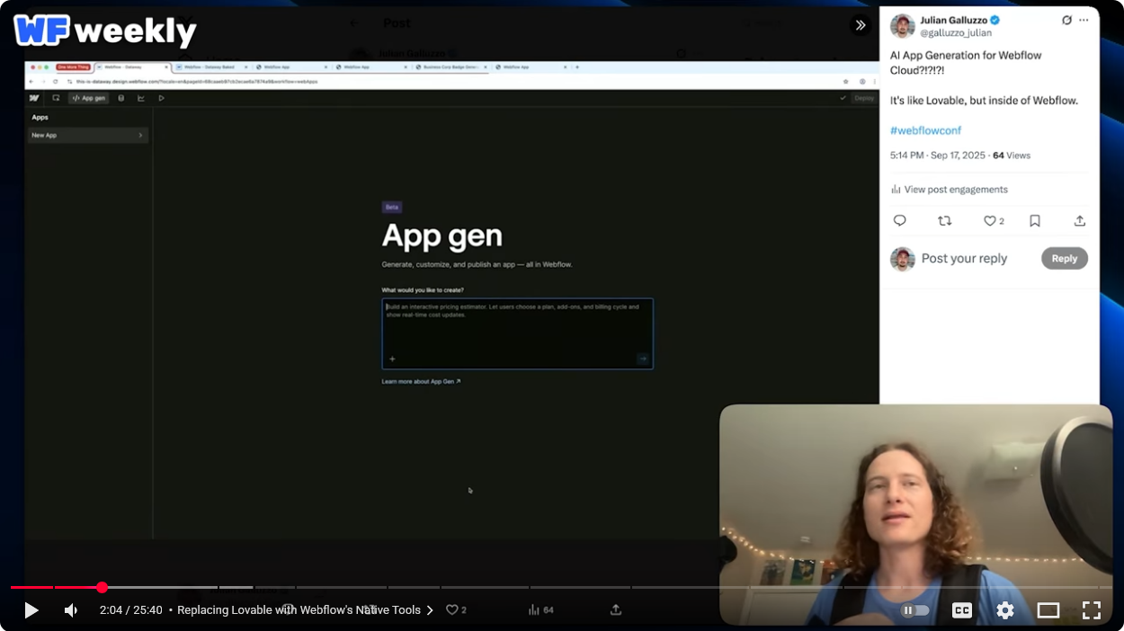Click the Apps panel heading
The image size is (1124, 631).
(x=40, y=118)
